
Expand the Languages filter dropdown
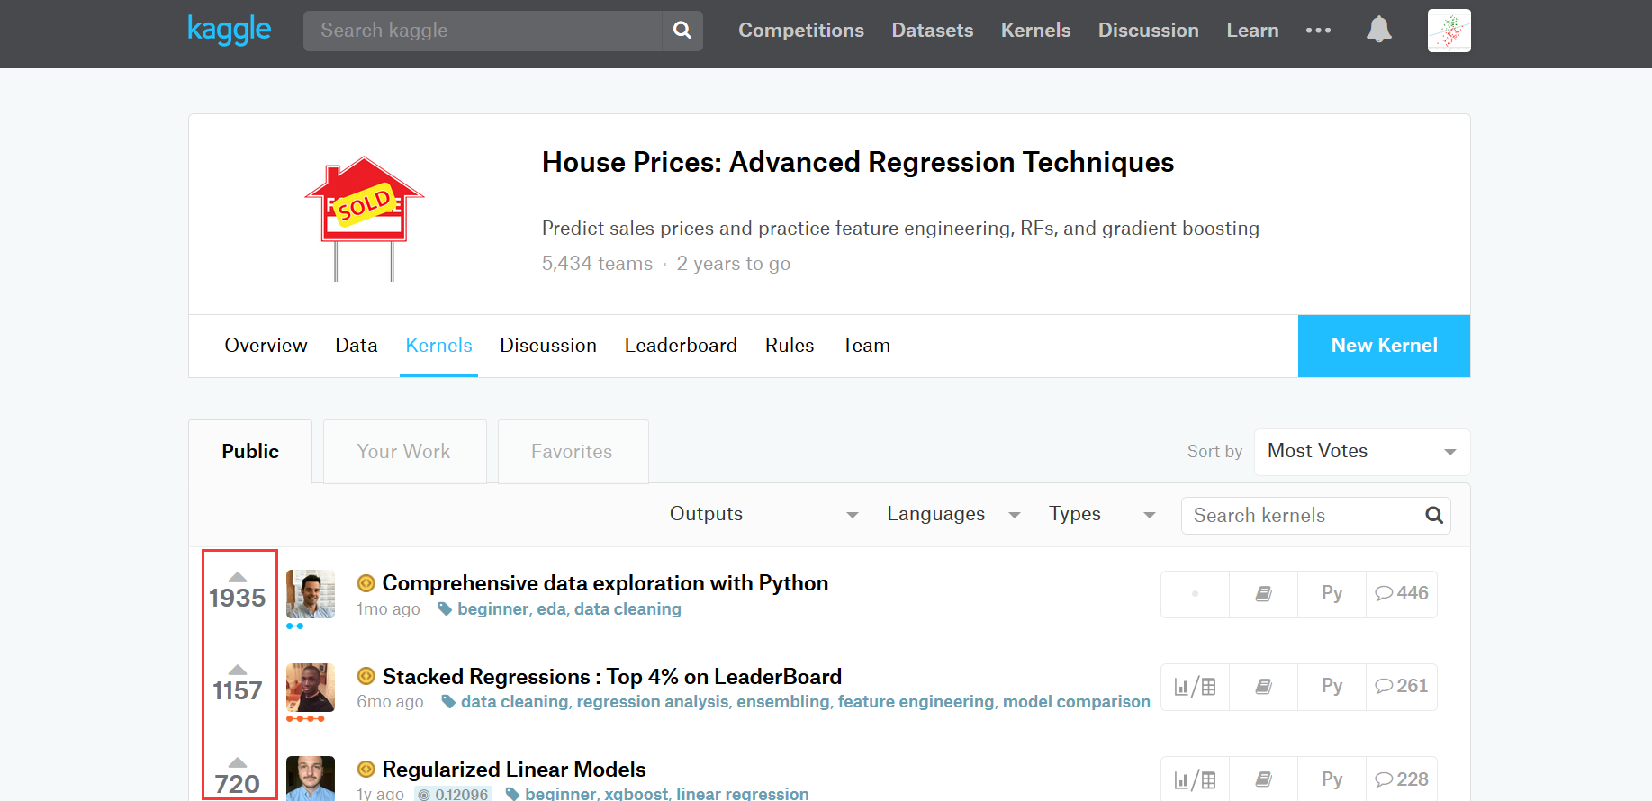(953, 514)
